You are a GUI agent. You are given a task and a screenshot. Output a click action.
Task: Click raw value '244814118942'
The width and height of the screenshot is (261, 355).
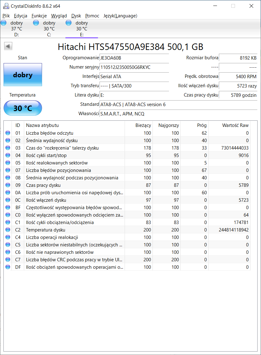pyautogui.click(x=234, y=230)
